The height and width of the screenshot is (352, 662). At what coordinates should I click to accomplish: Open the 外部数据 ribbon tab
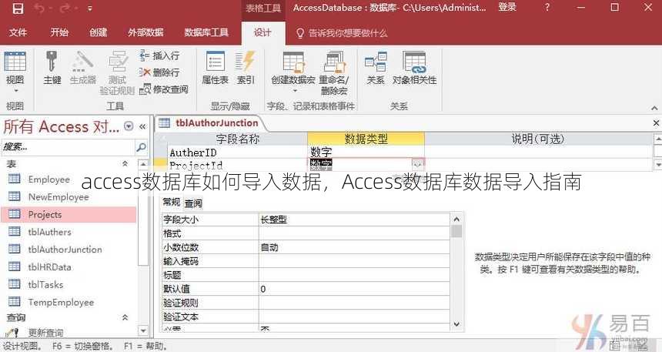click(145, 32)
